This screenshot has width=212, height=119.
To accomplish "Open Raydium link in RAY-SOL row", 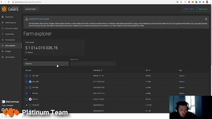I will pos(182,93).
